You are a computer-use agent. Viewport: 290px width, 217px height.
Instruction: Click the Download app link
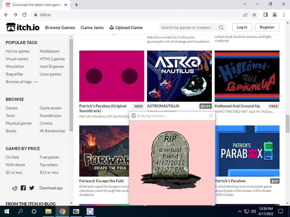pos(51,188)
